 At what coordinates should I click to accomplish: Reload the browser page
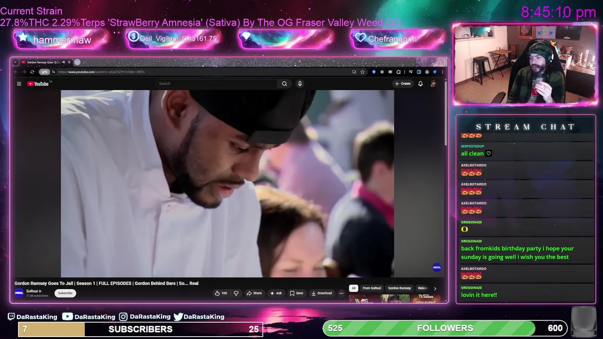pyautogui.click(x=32, y=72)
